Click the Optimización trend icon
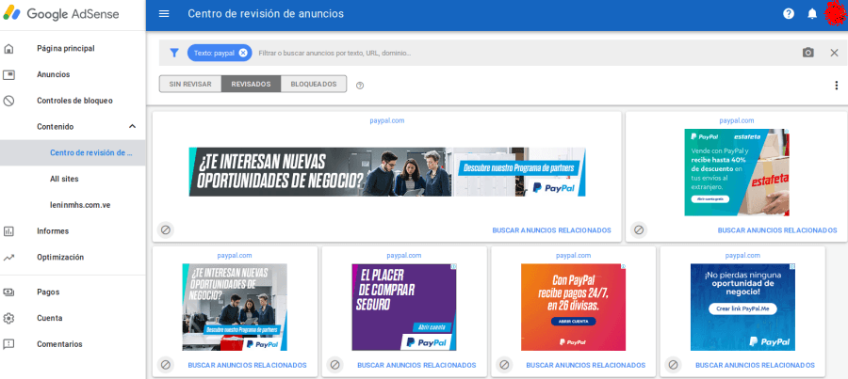Screen dimensions: 848x379 [8, 258]
